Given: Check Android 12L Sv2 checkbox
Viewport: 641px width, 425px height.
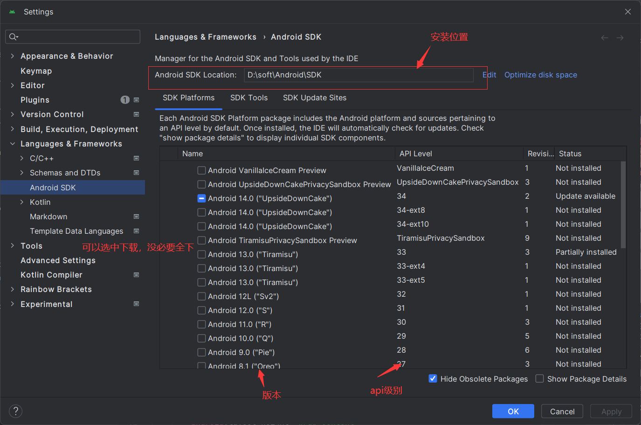Looking at the screenshot, I should pos(201,296).
